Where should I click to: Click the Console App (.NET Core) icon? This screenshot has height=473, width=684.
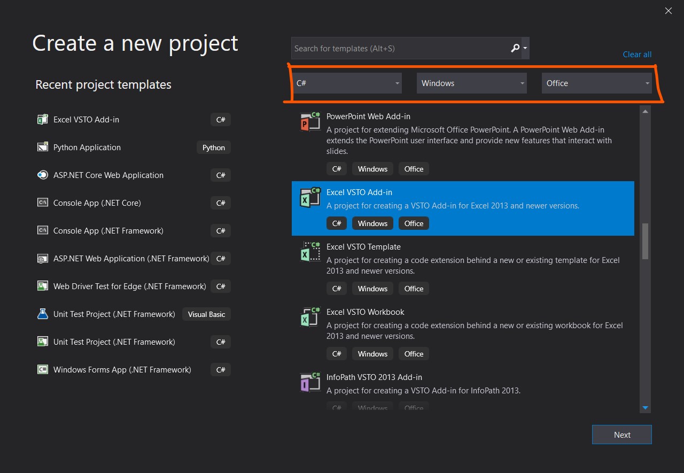43,203
